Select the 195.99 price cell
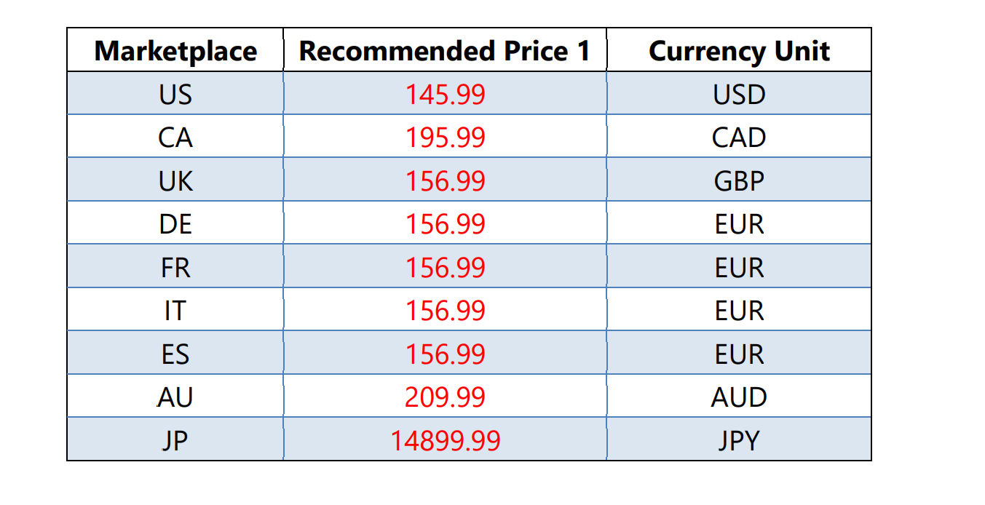The width and height of the screenshot is (985, 505). click(x=445, y=138)
